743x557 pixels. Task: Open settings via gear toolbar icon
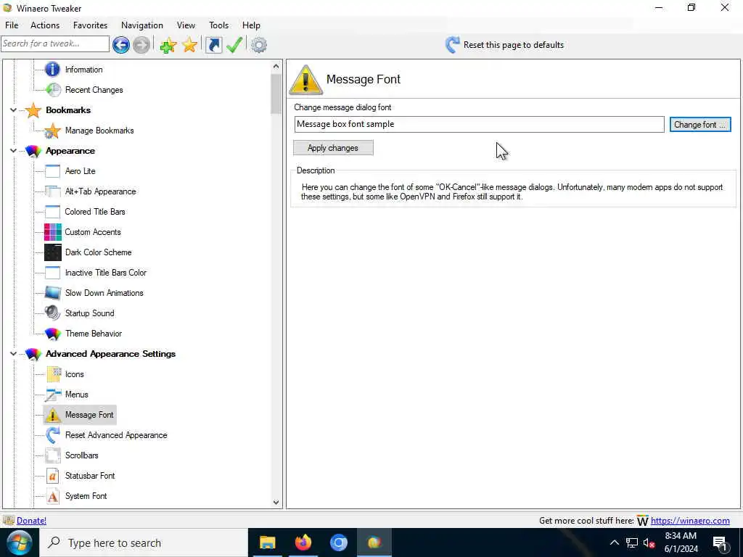(259, 45)
